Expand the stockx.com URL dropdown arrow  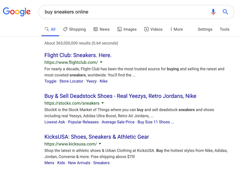click(103, 103)
